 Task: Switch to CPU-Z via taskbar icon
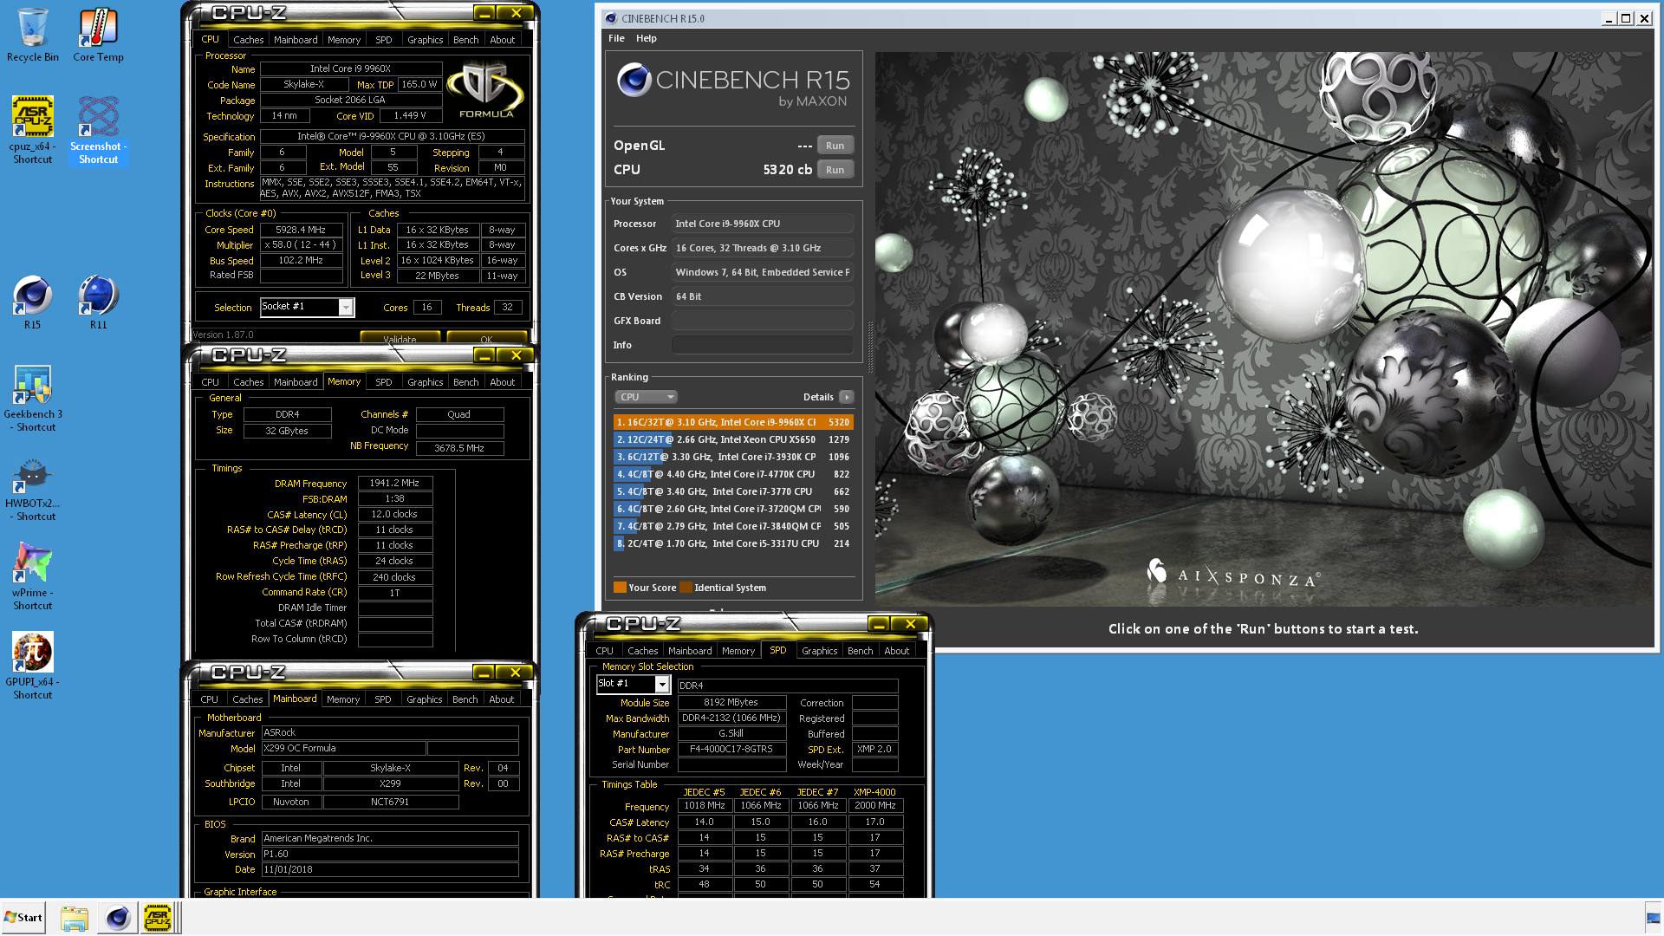click(x=158, y=918)
